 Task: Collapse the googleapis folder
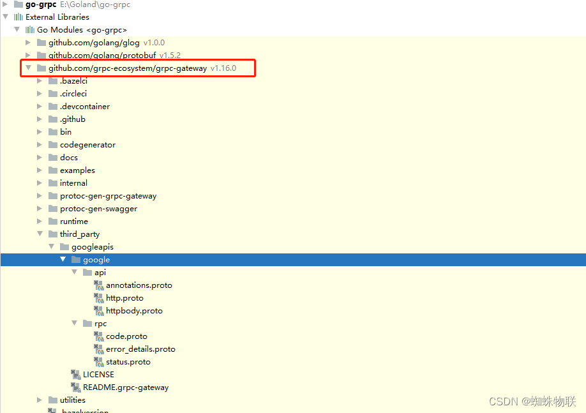tap(52, 246)
